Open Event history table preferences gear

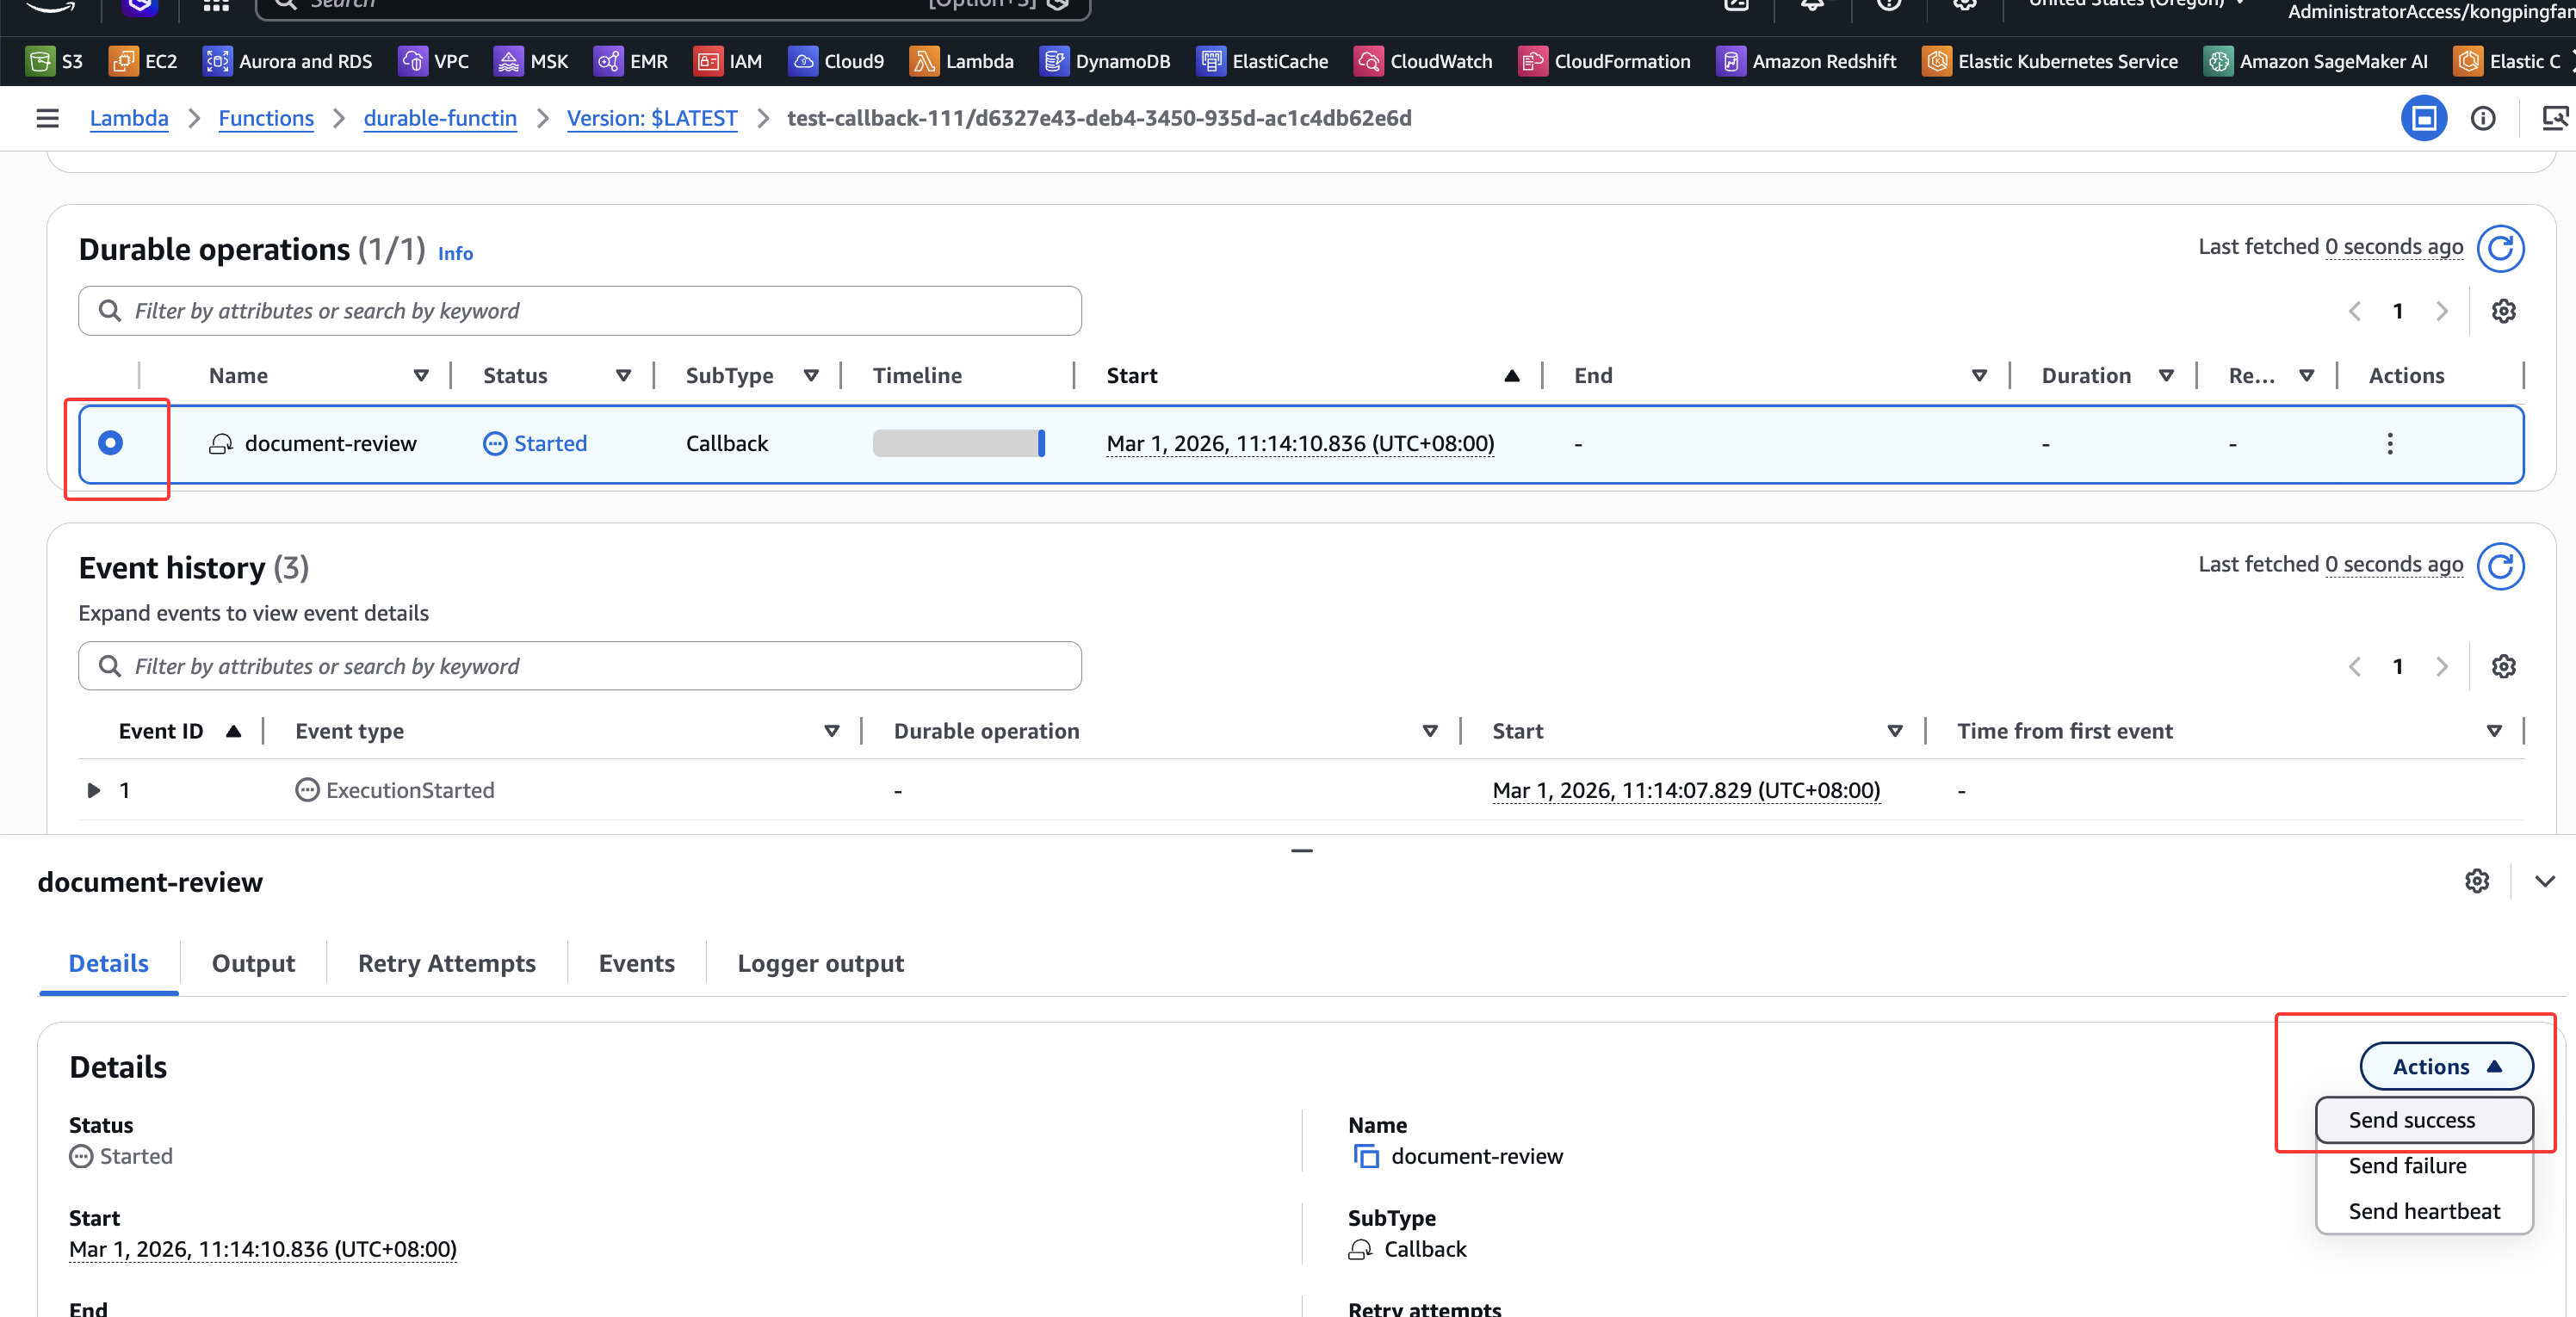[x=2503, y=666]
